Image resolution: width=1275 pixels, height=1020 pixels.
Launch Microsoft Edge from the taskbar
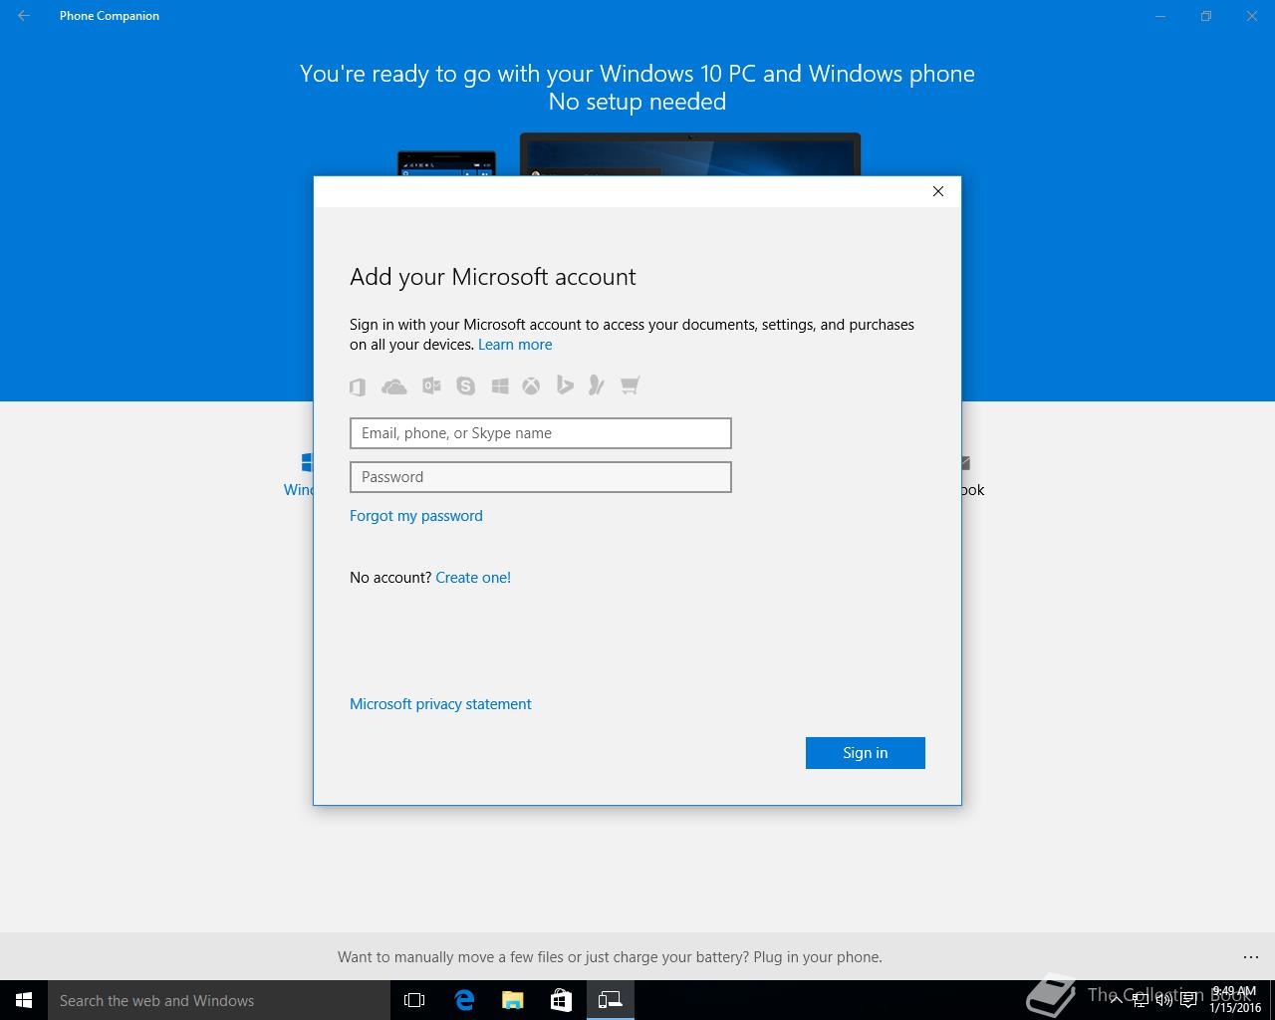pyautogui.click(x=464, y=1000)
